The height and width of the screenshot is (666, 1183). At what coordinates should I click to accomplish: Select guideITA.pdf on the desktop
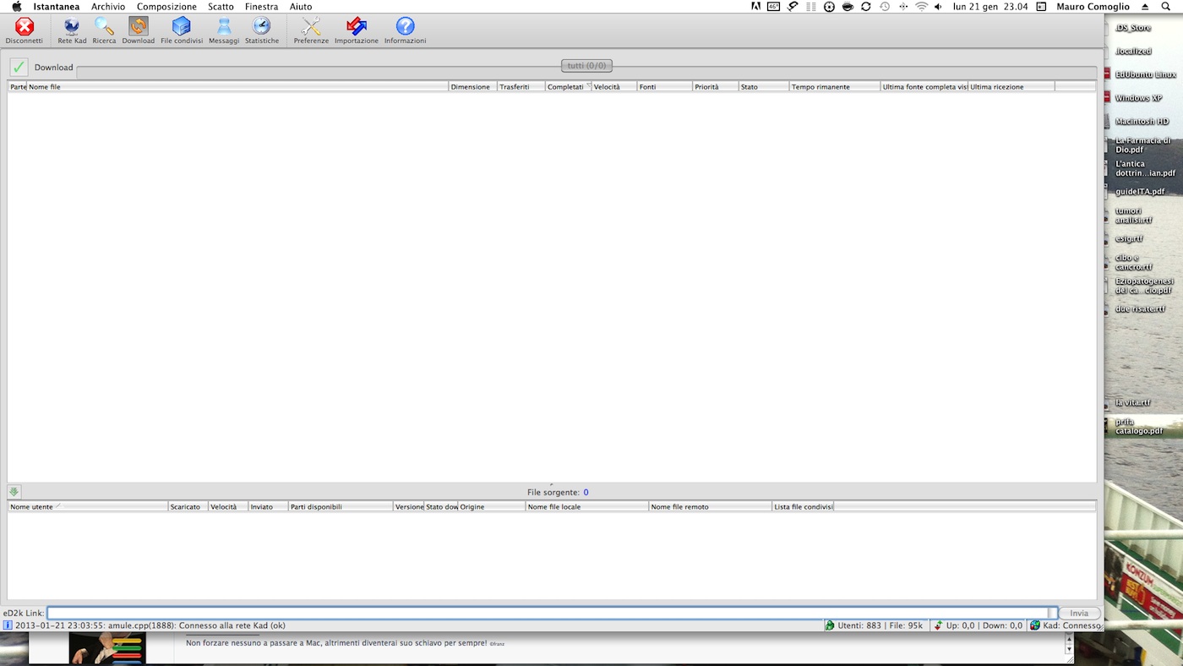(x=1140, y=192)
